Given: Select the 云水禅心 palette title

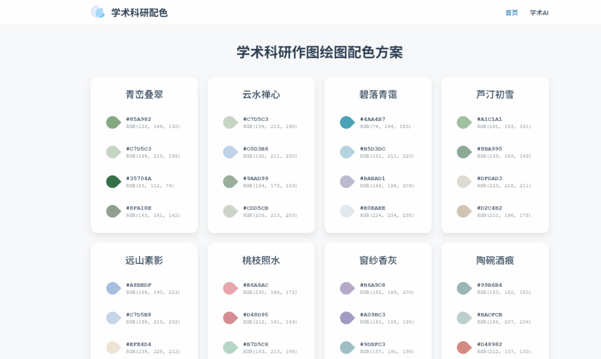Looking at the screenshot, I should 261,94.
